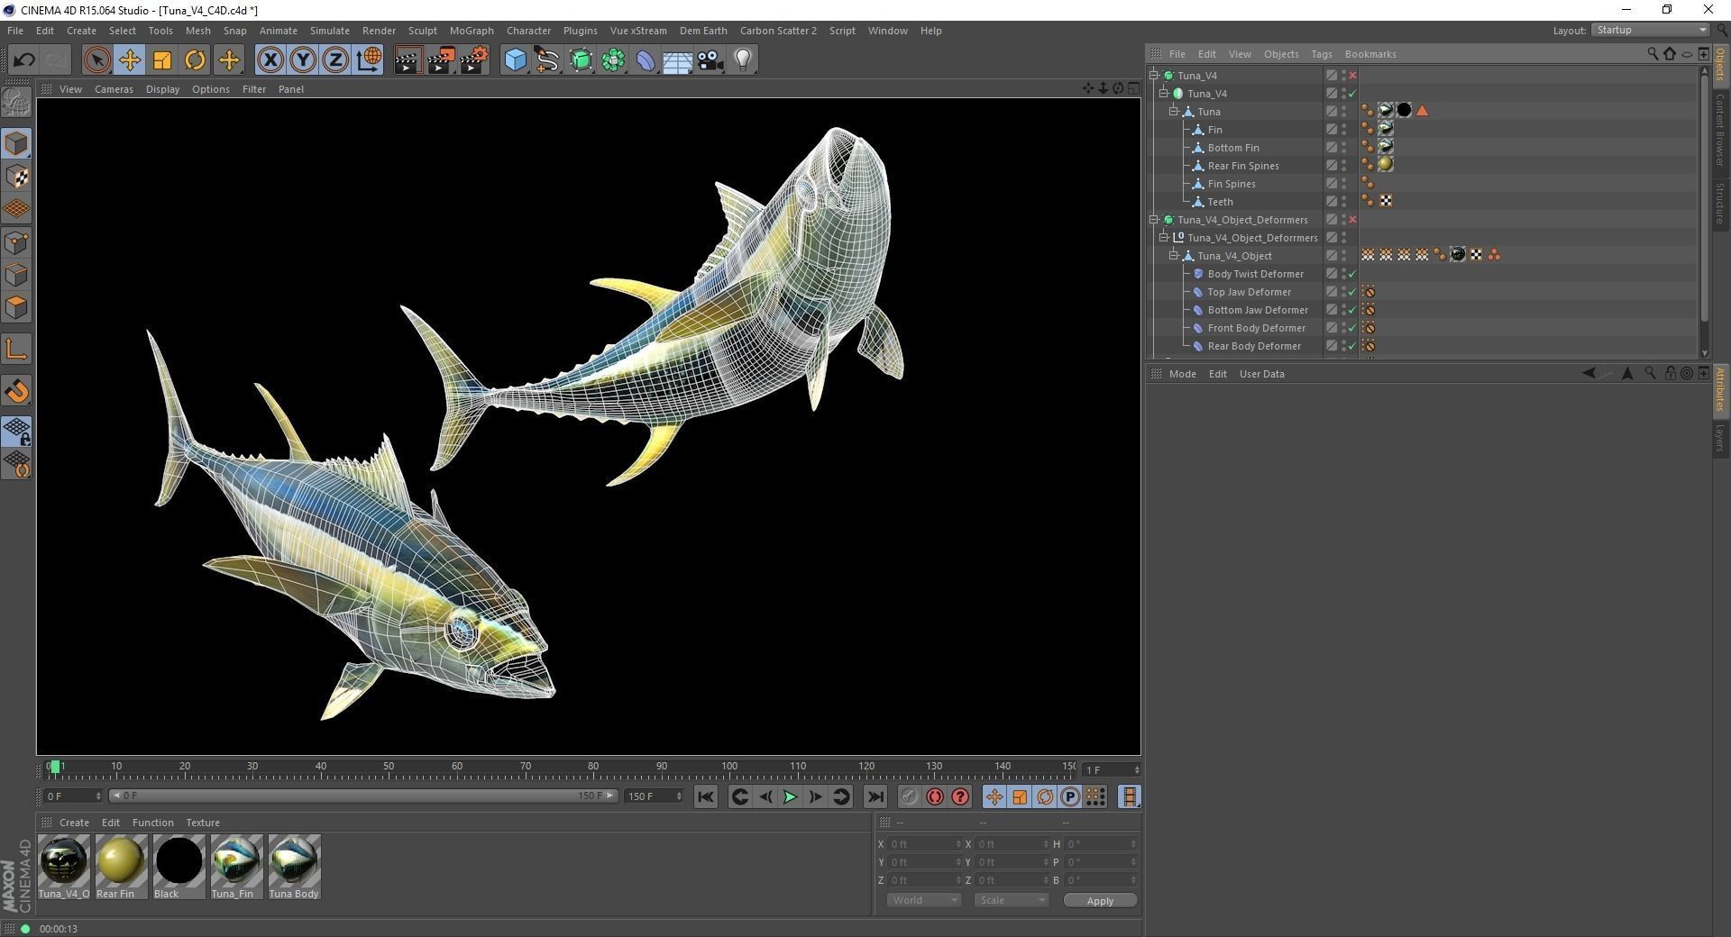1731x937 pixels.
Task: Add a light object
Action: [x=743, y=60]
